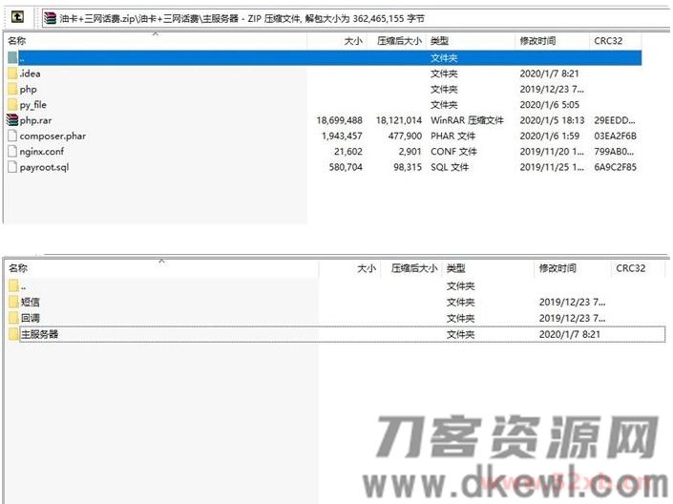Sort bottom list by 类型 column header
This screenshot has width=673, height=504.
tap(455, 268)
